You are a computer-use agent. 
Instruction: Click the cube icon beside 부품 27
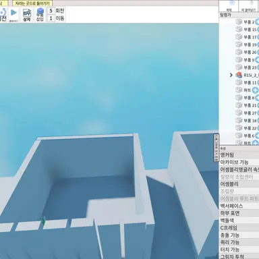(x=239, y=113)
